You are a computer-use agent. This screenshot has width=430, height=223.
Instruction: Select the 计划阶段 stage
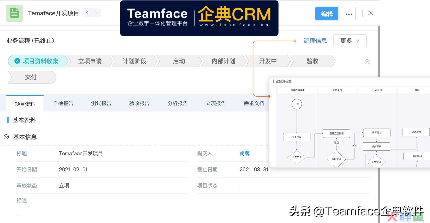[x=134, y=61]
